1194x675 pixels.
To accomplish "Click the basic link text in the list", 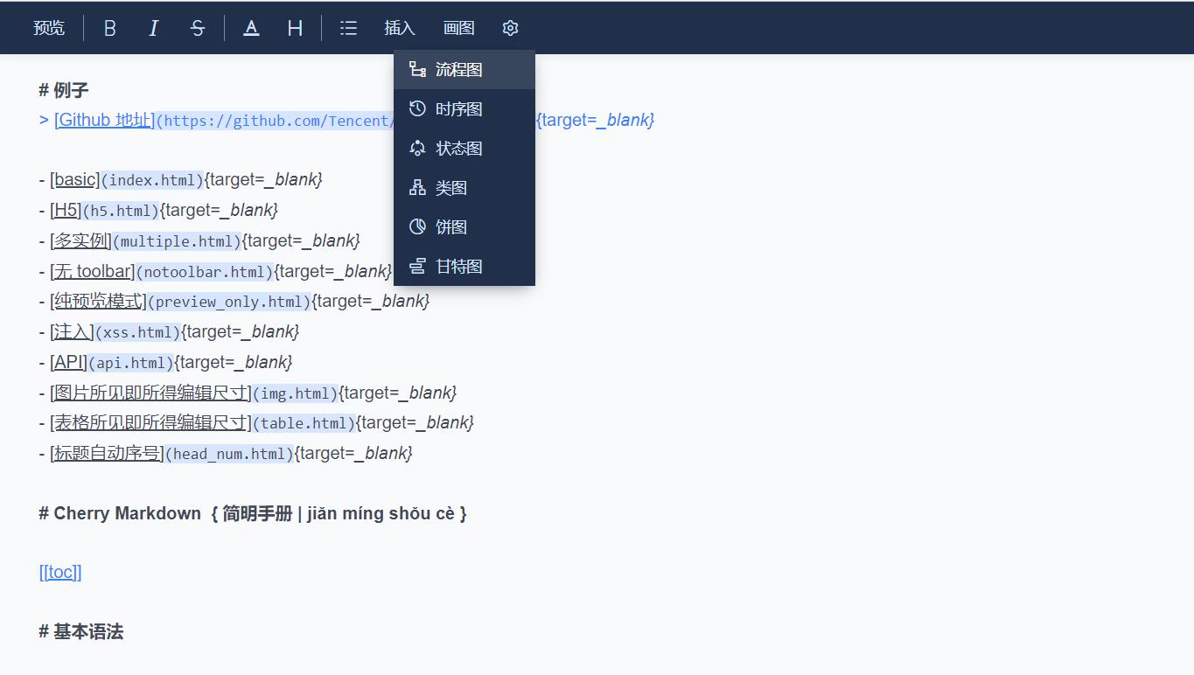I will click(x=74, y=179).
